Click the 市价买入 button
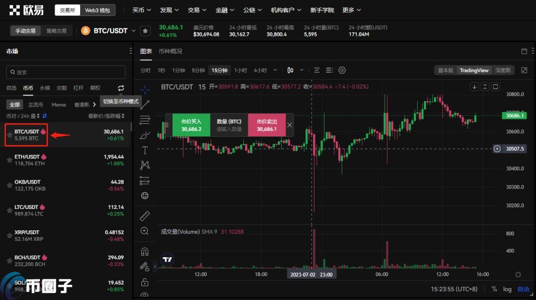 click(x=191, y=125)
